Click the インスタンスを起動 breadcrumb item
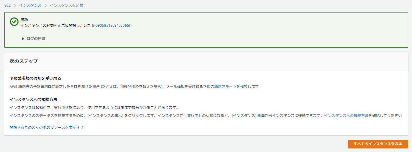412x152 pixels. click(x=66, y=6)
